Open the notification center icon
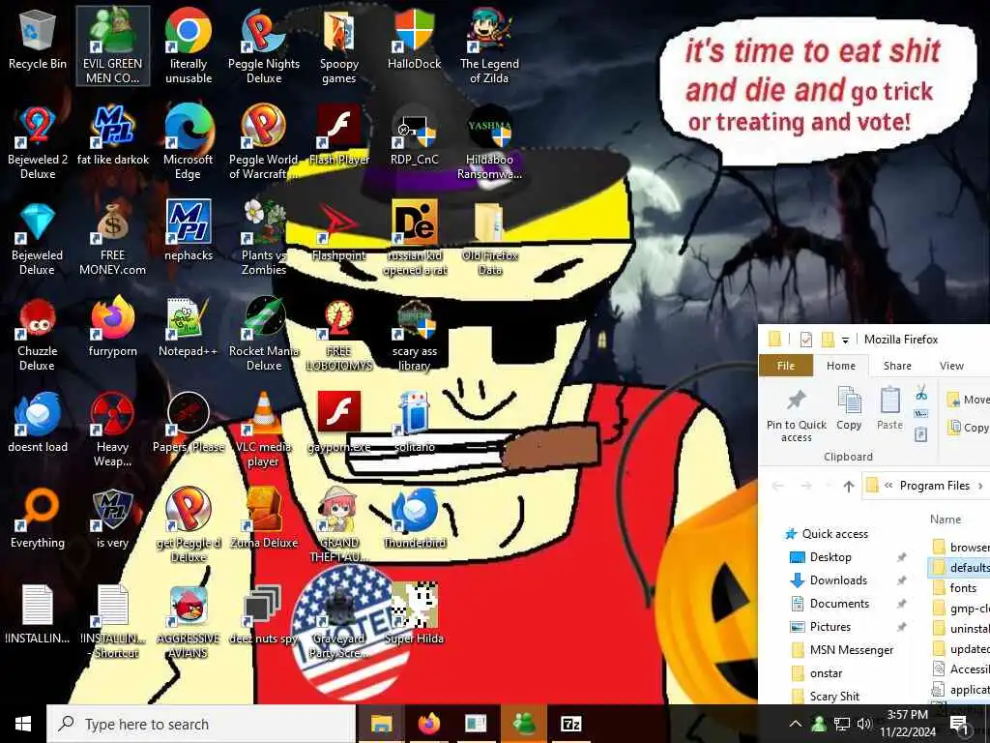This screenshot has height=743, width=990. click(x=958, y=724)
